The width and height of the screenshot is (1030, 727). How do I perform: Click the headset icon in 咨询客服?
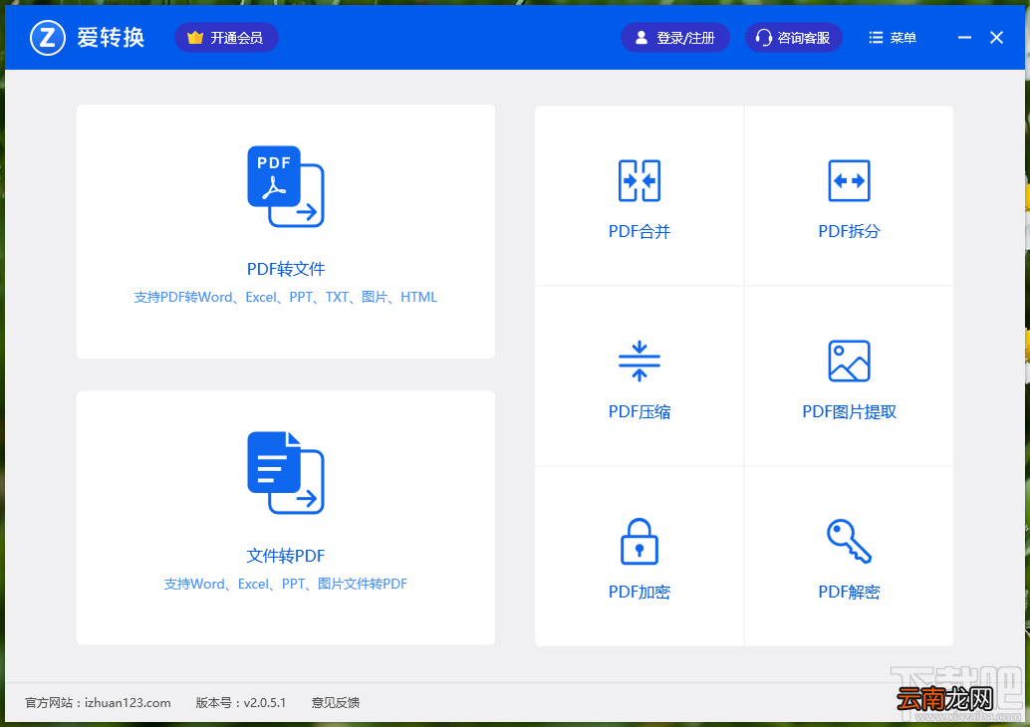pyautogui.click(x=763, y=38)
